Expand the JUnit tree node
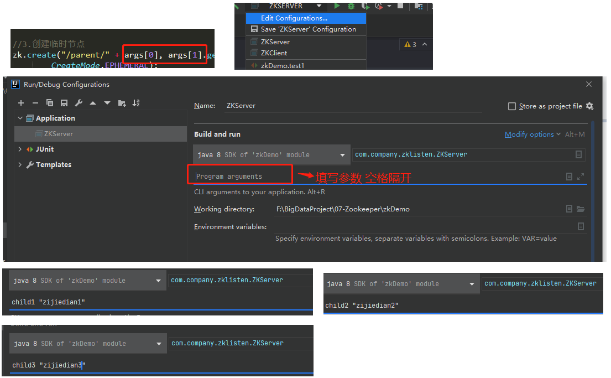 pyautogui.click(x=20, y=149)
